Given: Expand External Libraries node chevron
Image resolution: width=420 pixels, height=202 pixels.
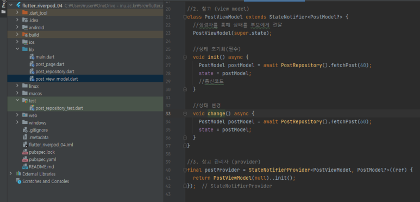Looking at the screenshot, I should 11,174.
